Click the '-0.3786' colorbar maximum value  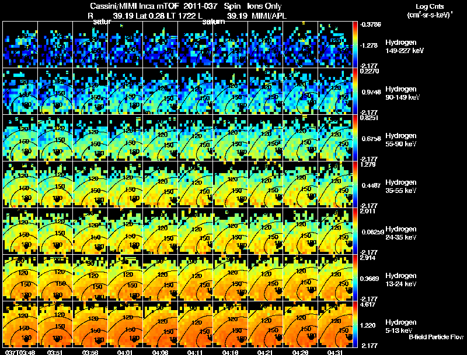click(370, 24)
